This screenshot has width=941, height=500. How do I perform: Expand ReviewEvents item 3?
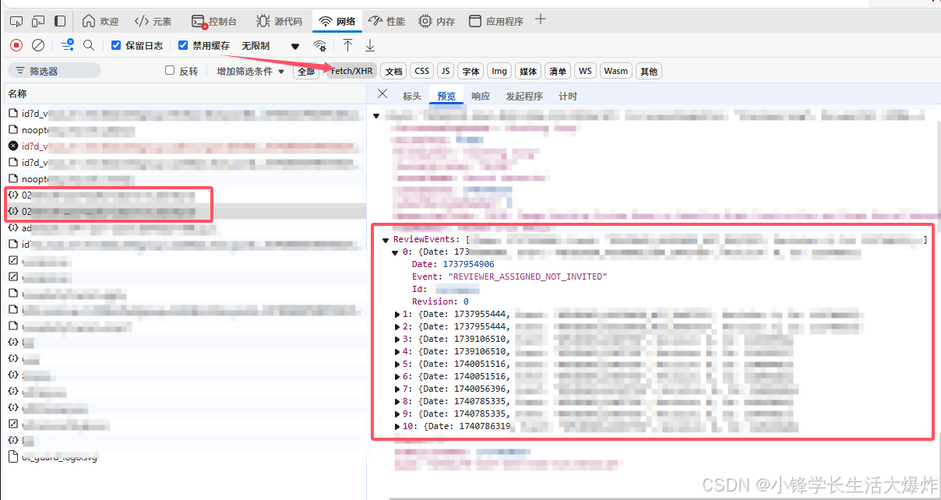click(x=396, y=339)
